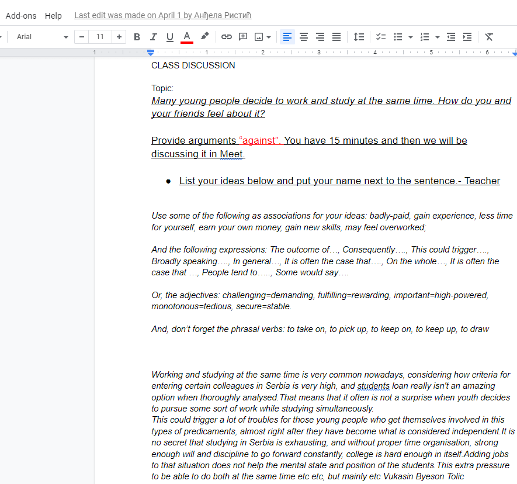
Task: Select the highlight color pen icon
Action: [204, 37]
